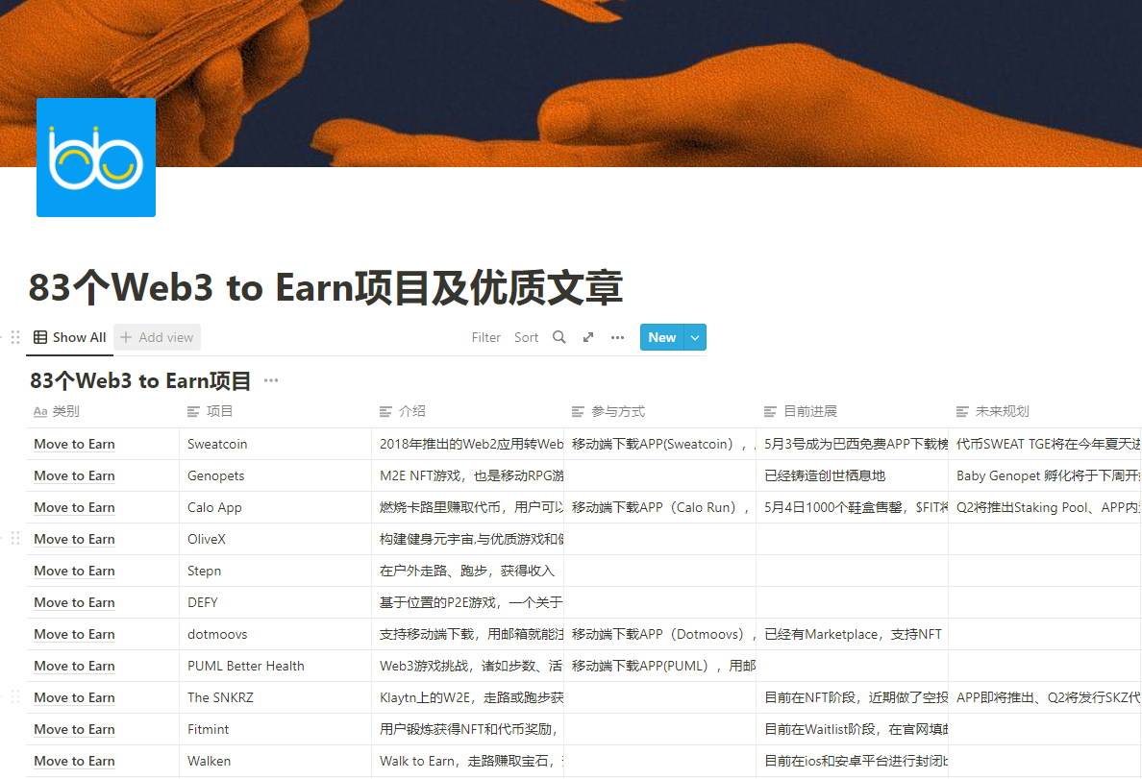The image size is (1142, 779).
Task: Click the database title 83个Web3 to Earn项目
Action: pos(140,380)
